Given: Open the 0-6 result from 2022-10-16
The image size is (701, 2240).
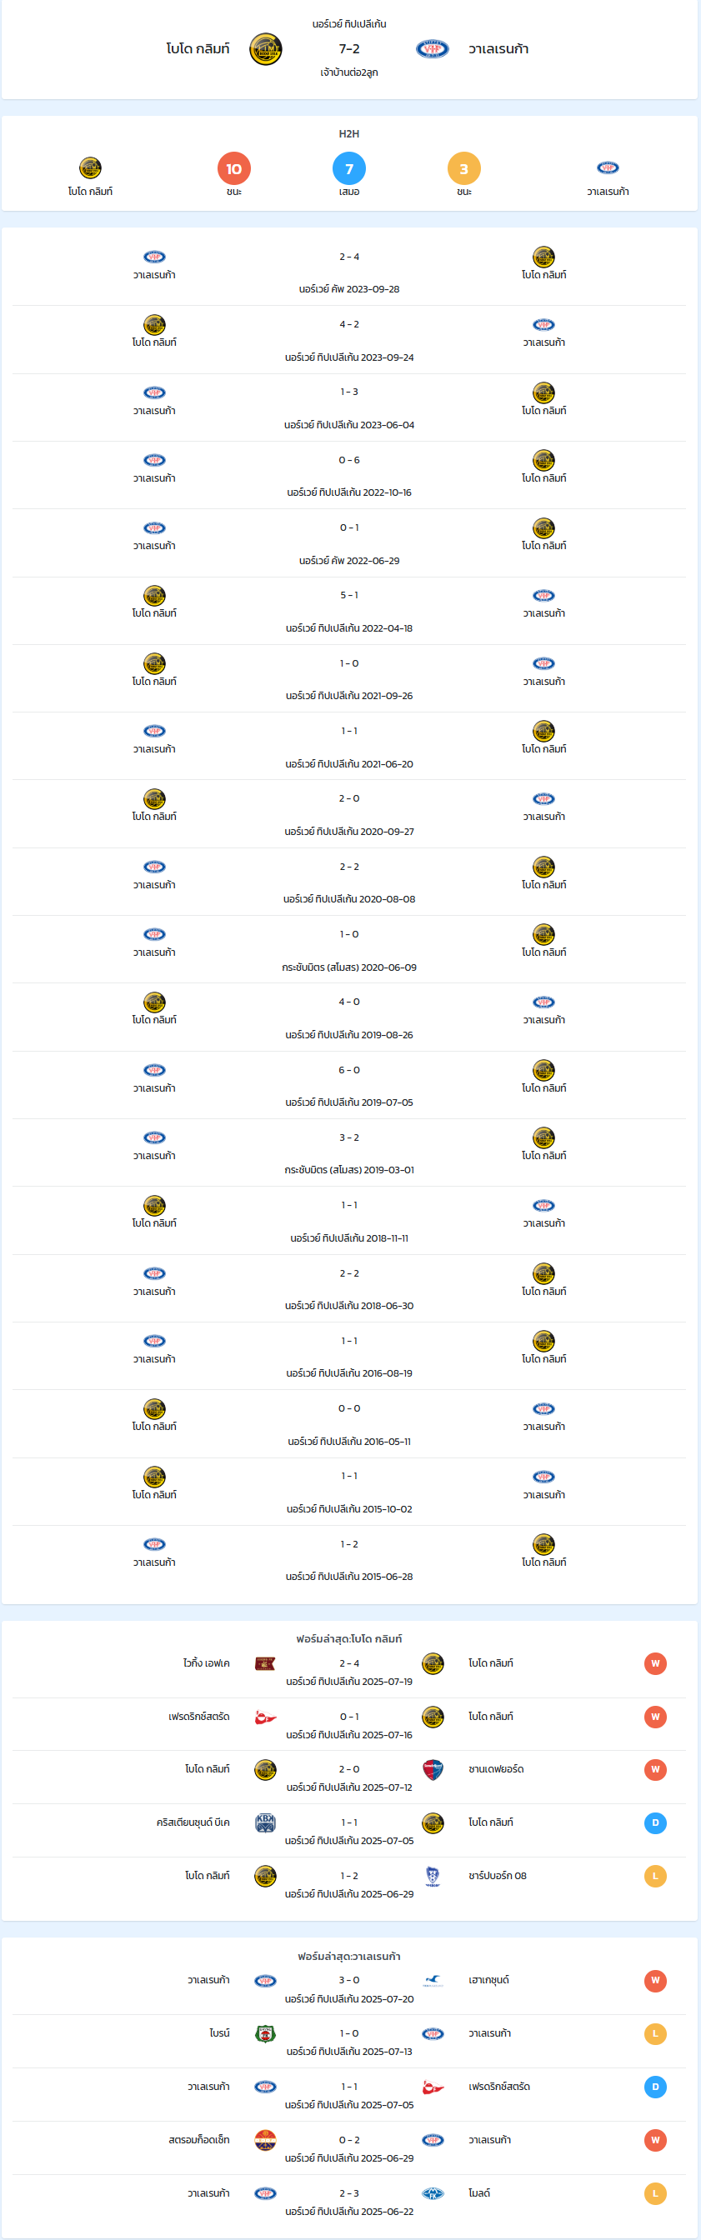Looking at the screenshot, I should (x=348, y=476).
